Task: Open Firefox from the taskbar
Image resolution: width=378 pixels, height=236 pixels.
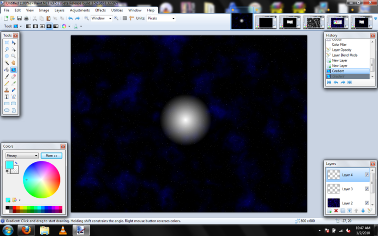Action: (x=26, y=230)
